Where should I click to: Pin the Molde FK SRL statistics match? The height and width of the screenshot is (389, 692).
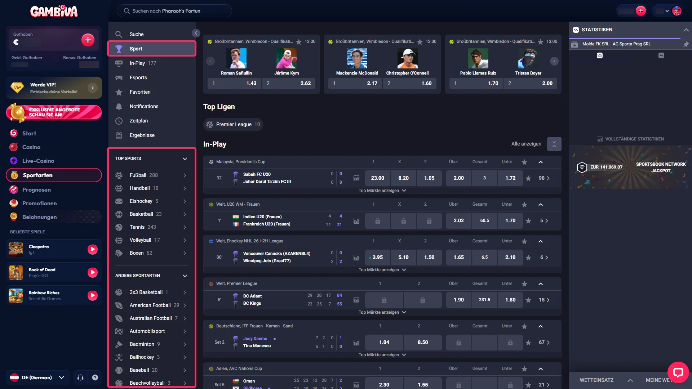coord(686,44)
